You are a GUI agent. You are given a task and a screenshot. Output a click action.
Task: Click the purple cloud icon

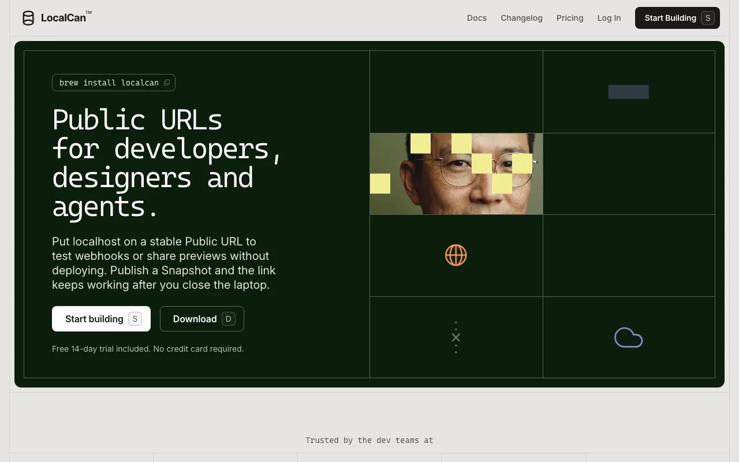tap(629, 338)
